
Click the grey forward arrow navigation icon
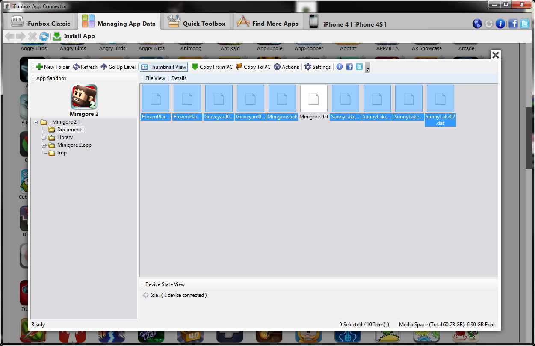[21, 36]
